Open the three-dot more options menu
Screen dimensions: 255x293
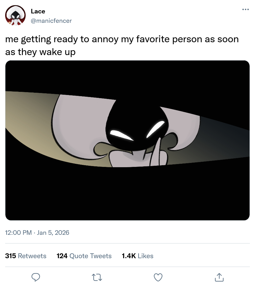[245, 9]
